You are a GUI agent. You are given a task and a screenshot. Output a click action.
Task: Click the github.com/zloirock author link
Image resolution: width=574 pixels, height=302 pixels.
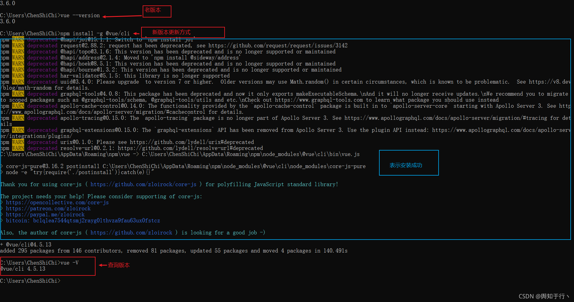(131, 233)
